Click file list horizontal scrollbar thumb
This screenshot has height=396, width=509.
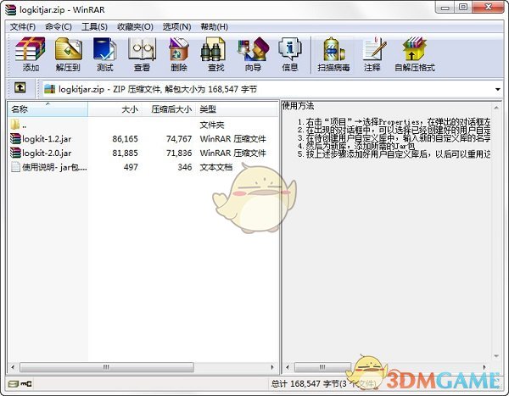click(107, 367)
